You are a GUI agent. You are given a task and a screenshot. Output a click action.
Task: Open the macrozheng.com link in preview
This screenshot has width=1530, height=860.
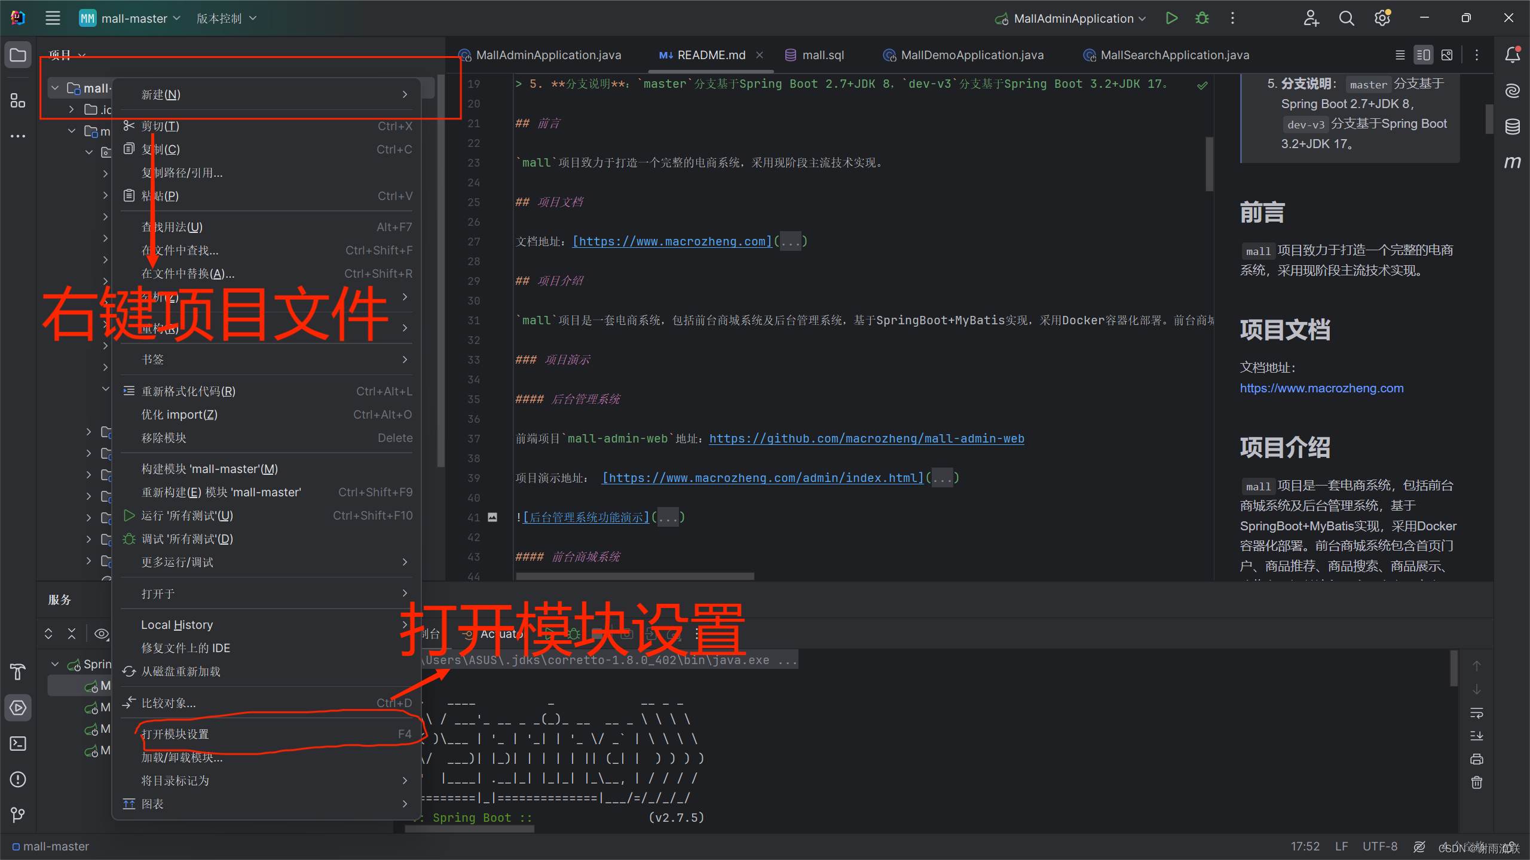1321,388
